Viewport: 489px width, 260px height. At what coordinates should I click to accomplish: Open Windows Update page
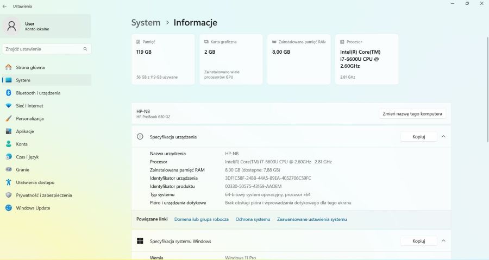[x=47, y=208]
